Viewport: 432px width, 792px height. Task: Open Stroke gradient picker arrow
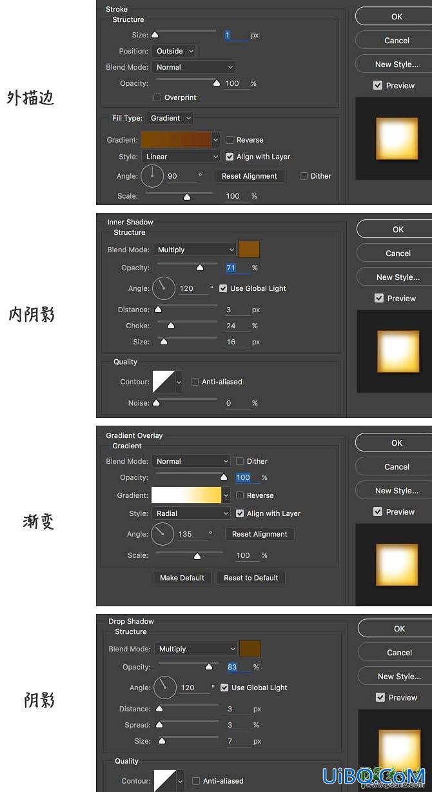[x=215, y=140]
